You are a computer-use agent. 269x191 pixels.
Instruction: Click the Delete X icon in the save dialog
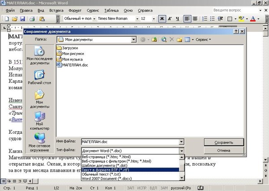pyautogui.click(x=172, y=39)
